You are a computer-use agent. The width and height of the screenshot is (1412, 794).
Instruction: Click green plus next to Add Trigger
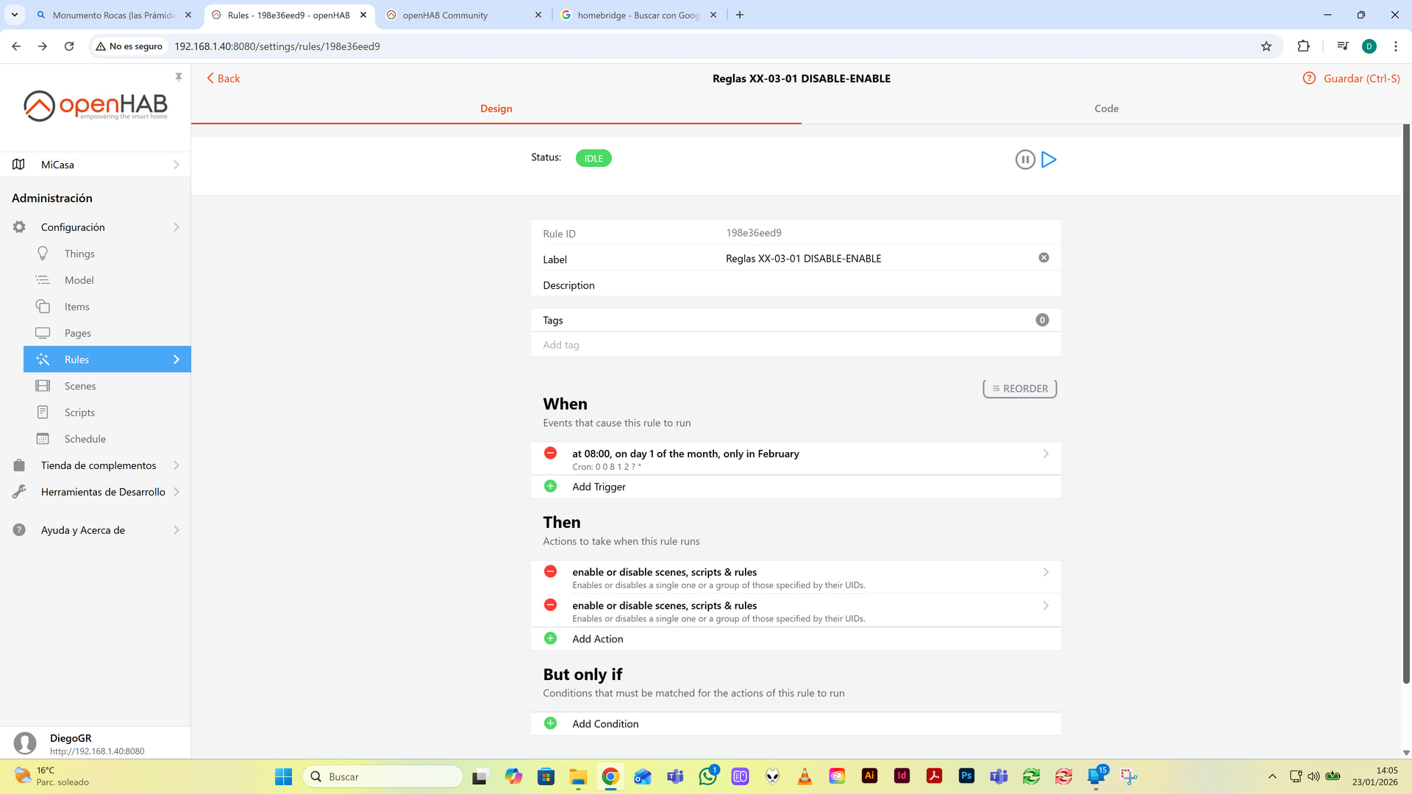550,486
